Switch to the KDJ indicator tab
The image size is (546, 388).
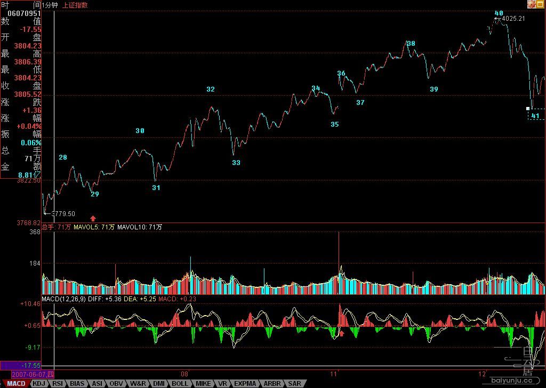[39, 384]
